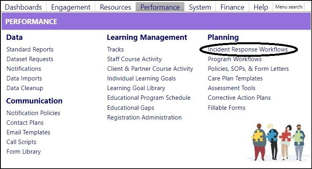Select the Resources menu tab
Image resolution: width=312 pixels, height=169 pixels.
tap(115, 7)
